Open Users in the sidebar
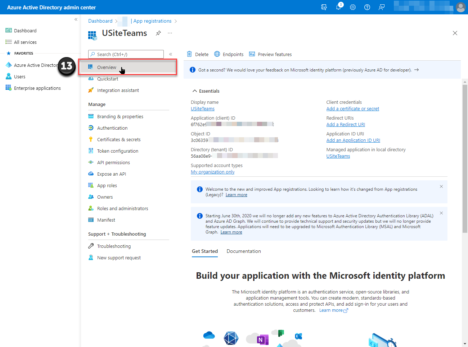 tap(15, 77)
